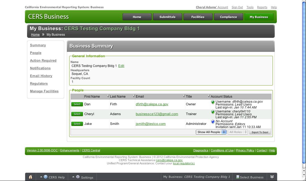Click the dfirth@calepa.ca.gov email link
This screenshot has width=306, height=181.
point(152,104)
